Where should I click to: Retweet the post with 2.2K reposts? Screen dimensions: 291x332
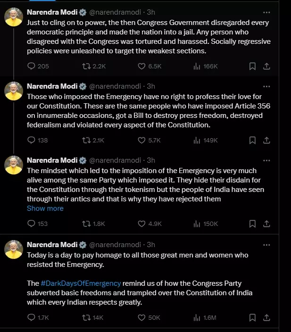click(86, 66)
